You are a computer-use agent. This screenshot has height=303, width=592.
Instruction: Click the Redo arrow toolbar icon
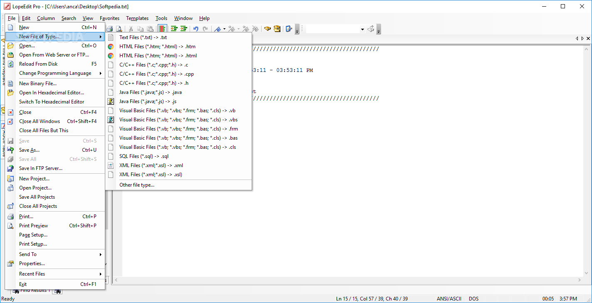(x=205, y=29)
